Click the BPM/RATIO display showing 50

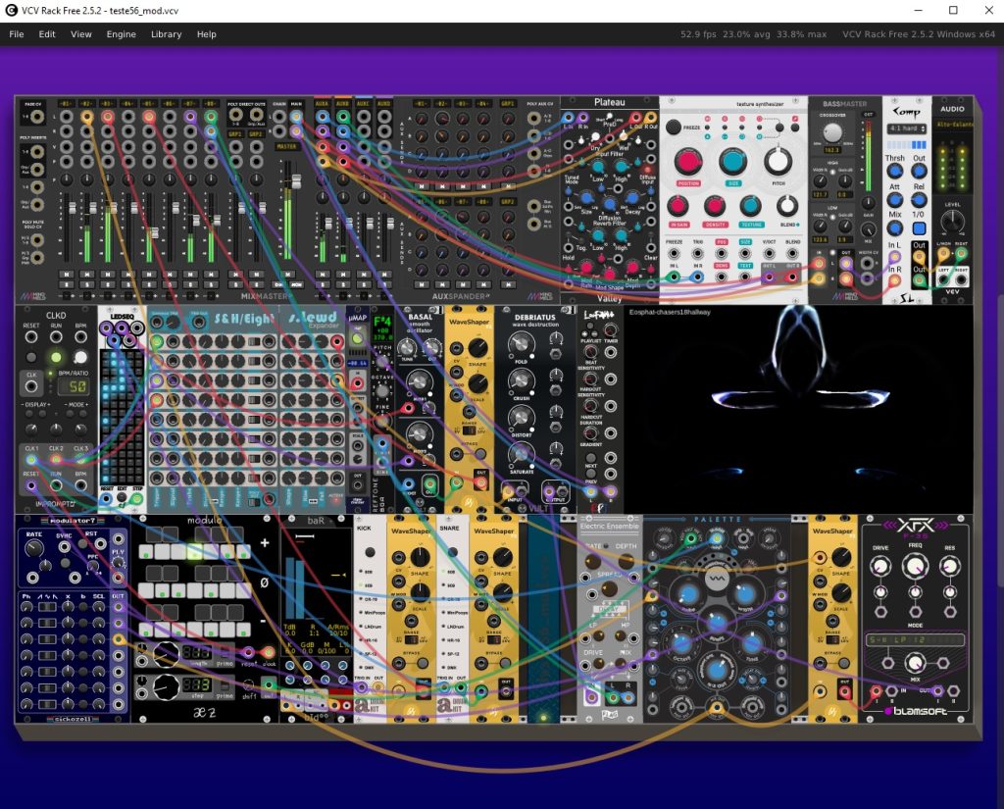pos(74,386)
